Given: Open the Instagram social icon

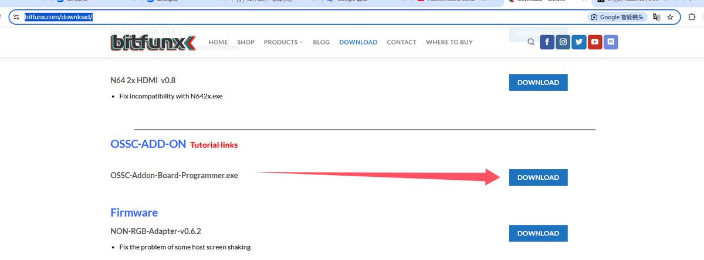Looking at the screenshot, I should [563, 42].
